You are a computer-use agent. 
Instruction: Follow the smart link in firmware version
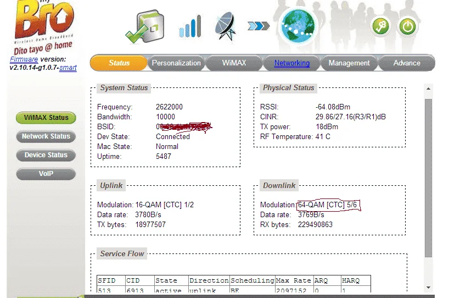[68, 68]
